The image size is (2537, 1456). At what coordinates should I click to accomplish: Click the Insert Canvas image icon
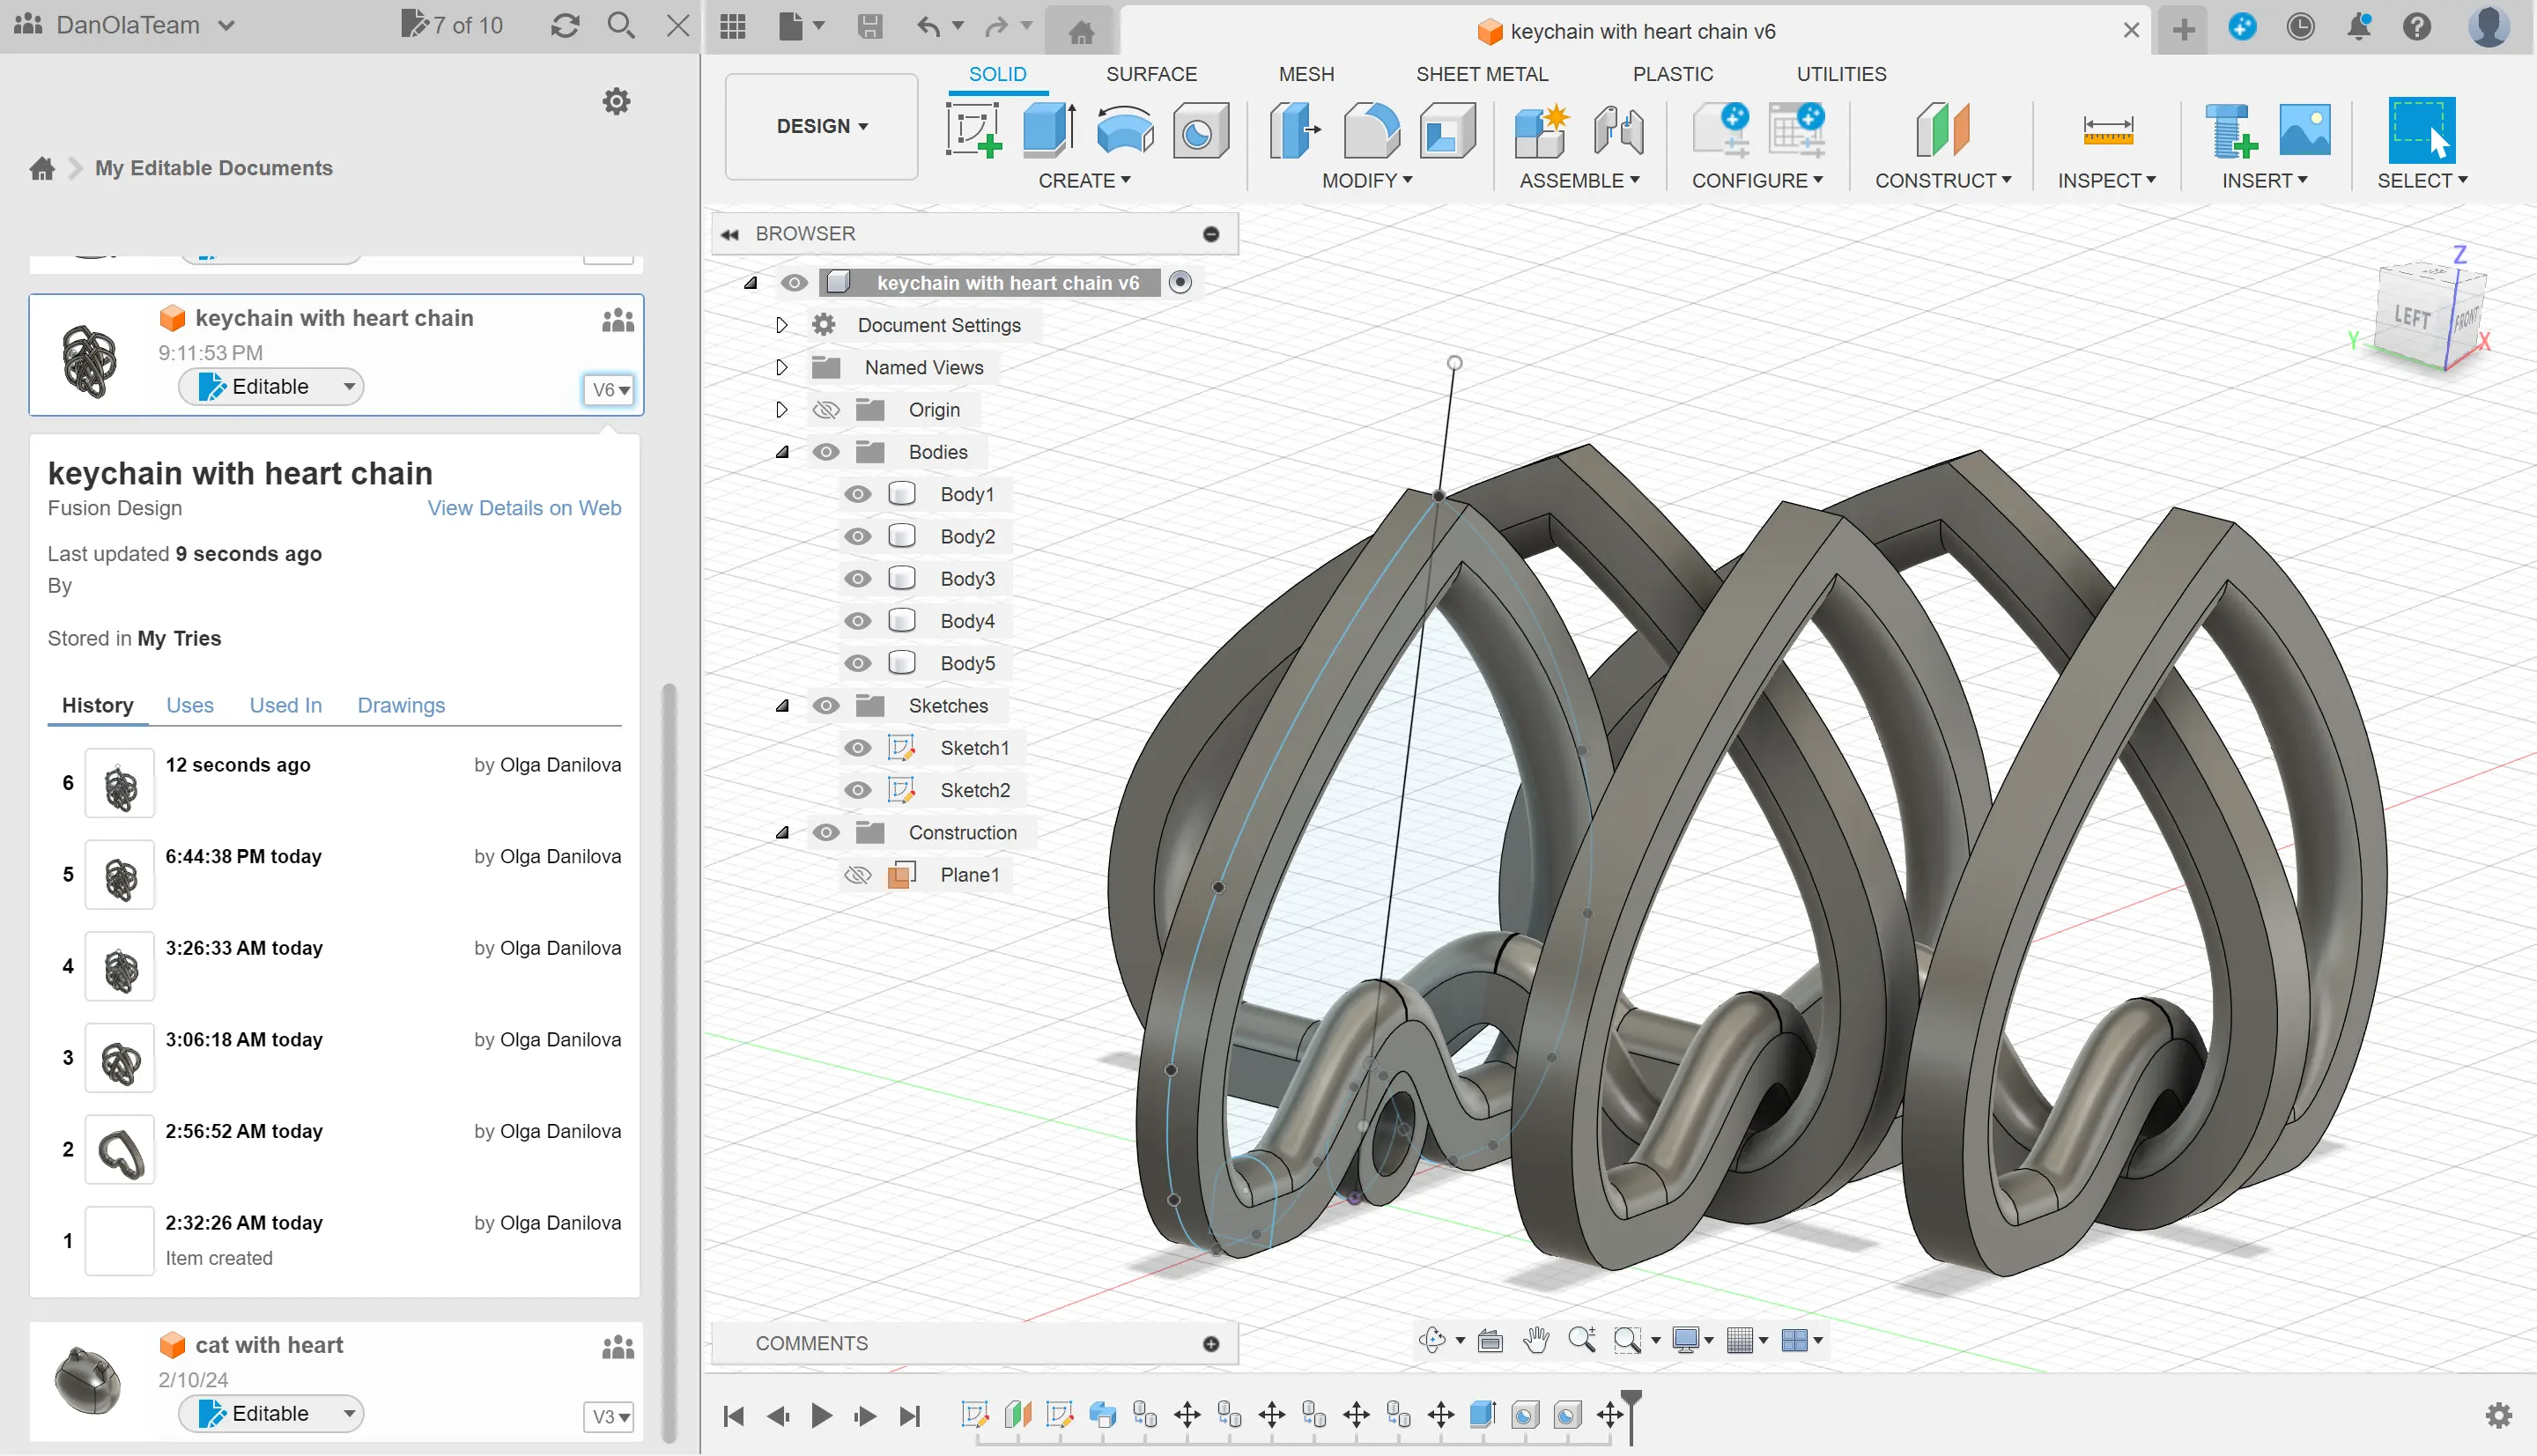click(x=2304, y=130)
